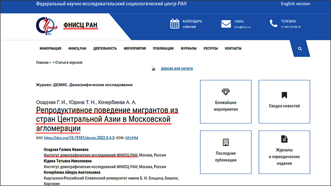Open the DOI link doi.org/10.19181

point(79,138)
